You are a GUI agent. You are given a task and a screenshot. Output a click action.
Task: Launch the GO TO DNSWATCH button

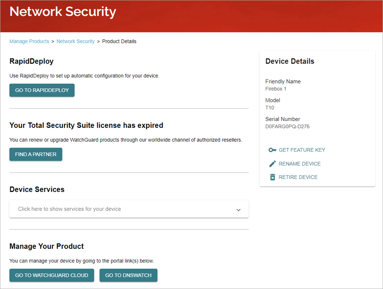tap(128, 275)
